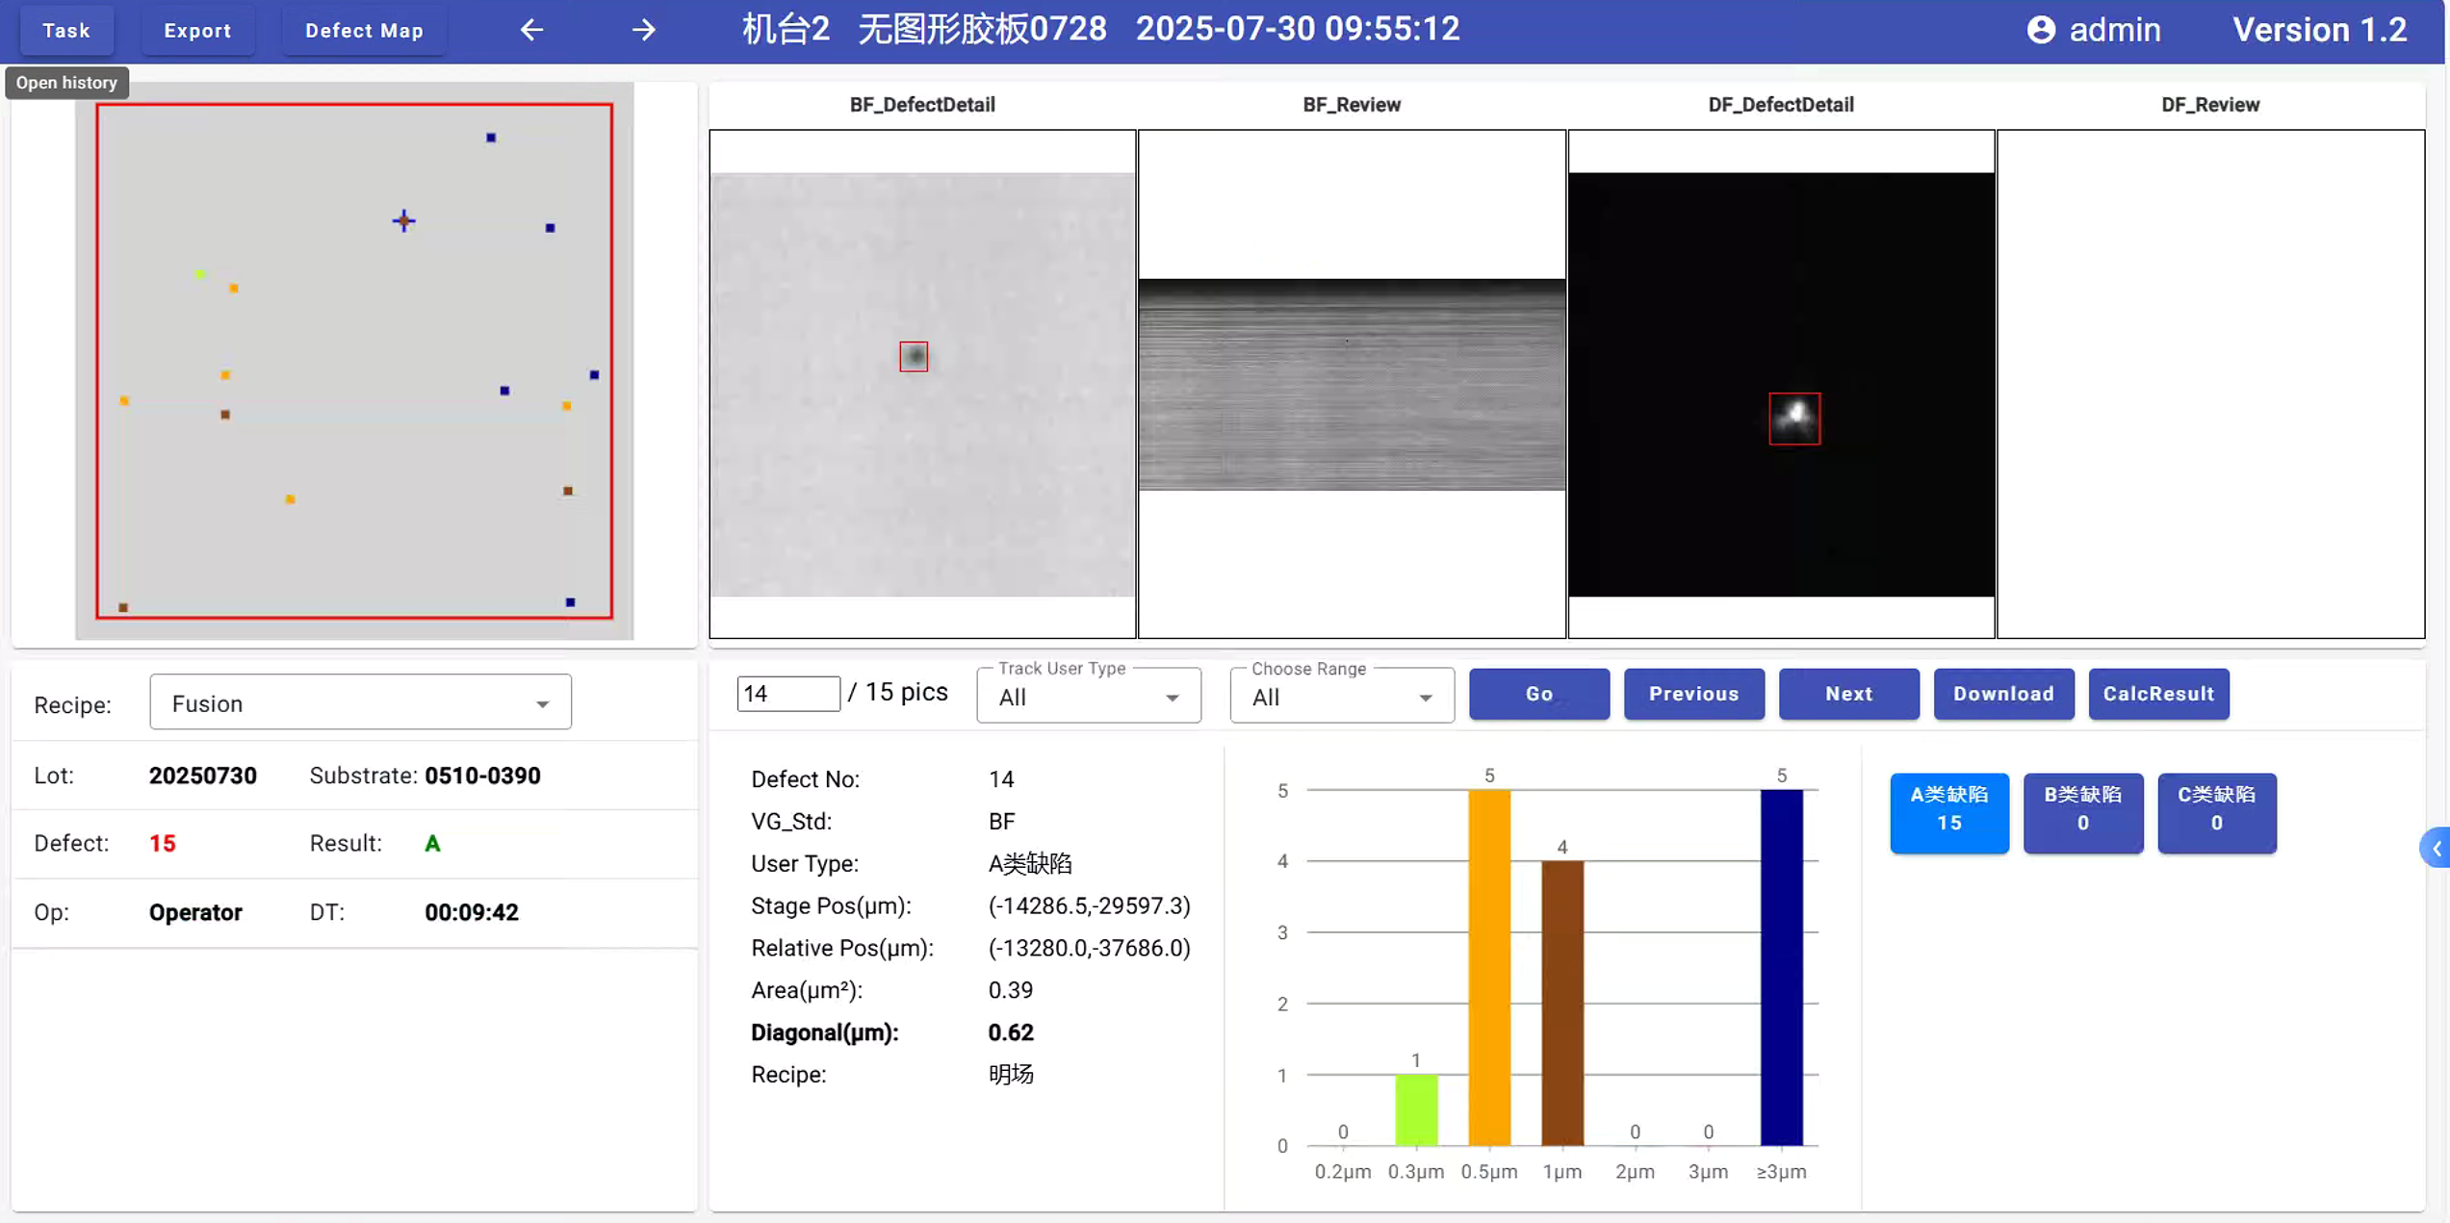The height and width of the screenshot is (1223, 2450).
Task: Open the Recipe Fusion dropdown
Action: (360, 703)
